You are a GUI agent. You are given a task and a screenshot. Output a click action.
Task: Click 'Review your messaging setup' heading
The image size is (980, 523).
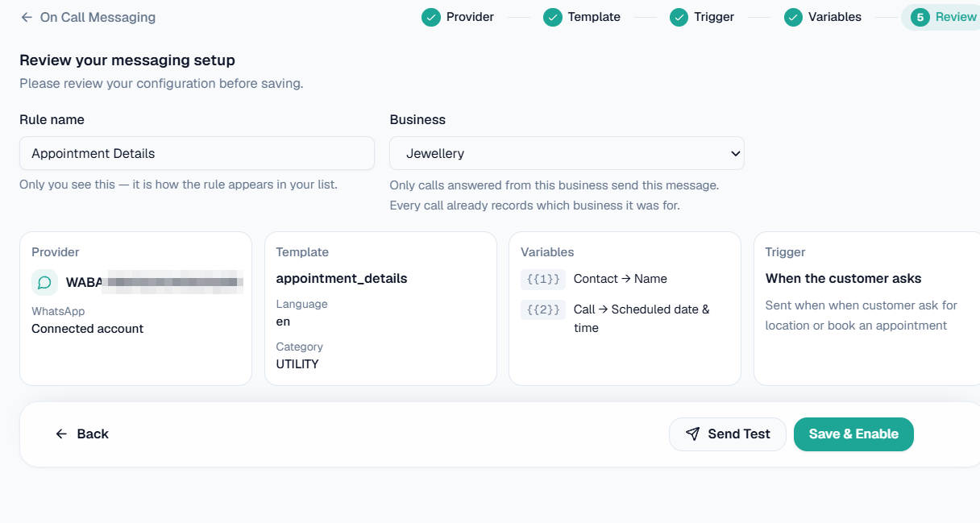pos(127,60)
